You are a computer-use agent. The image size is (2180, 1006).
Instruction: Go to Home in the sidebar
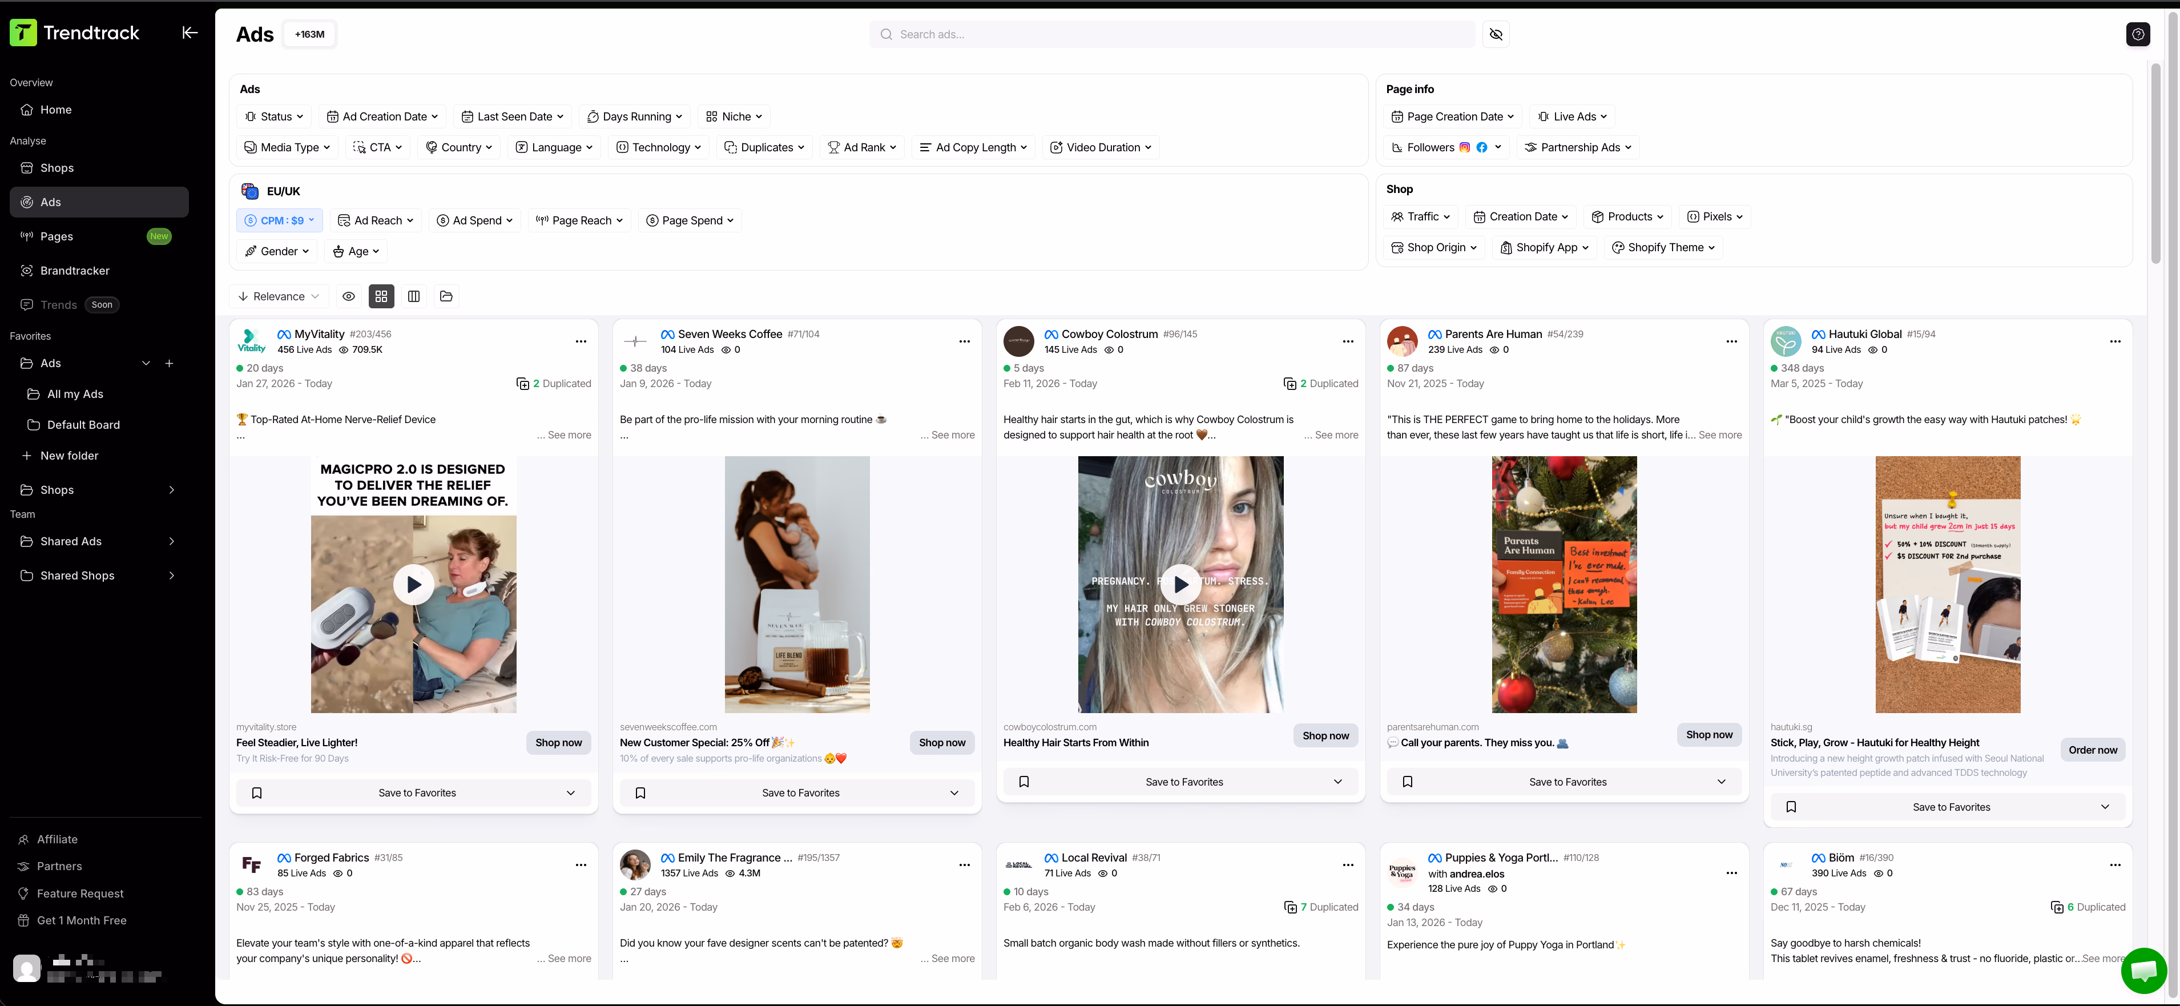[56, 109]
